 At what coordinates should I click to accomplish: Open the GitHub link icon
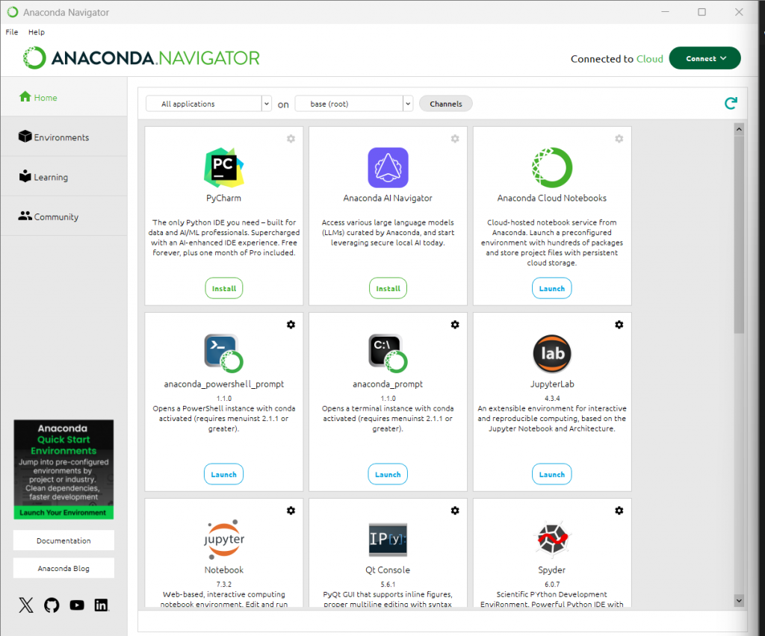click(x=52, y=605)
